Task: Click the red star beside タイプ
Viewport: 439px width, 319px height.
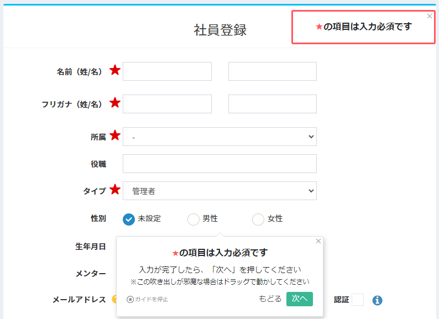Action: point(114,190)
